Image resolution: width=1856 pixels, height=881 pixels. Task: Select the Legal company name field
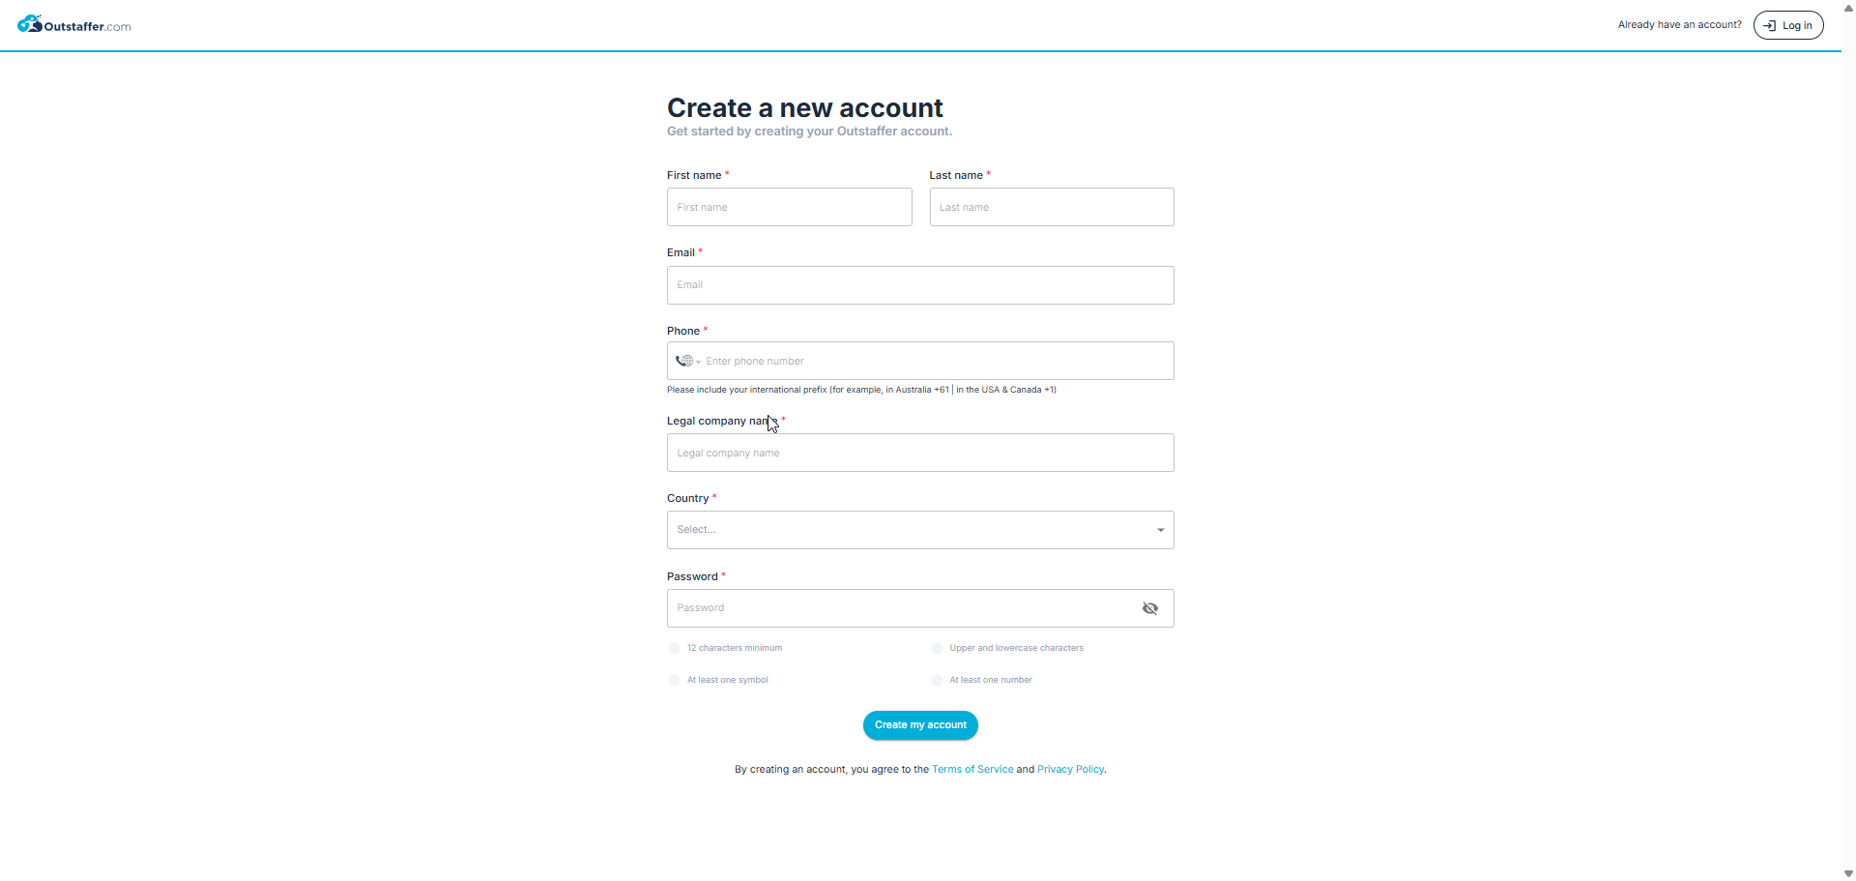920,453
